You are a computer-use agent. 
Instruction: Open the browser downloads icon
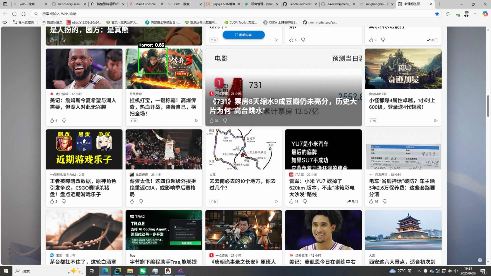(x=457, y=14)
